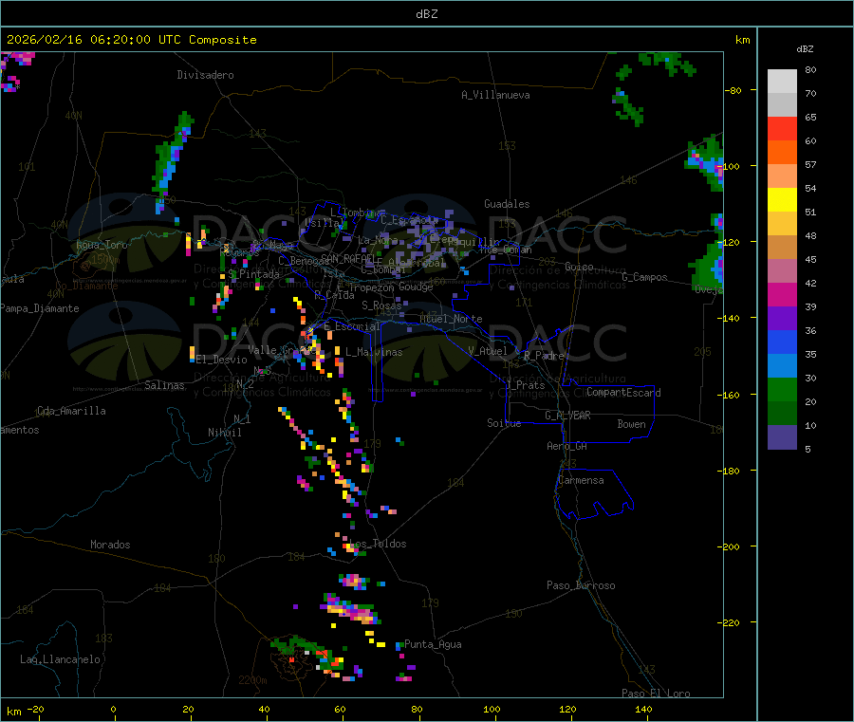The width and height of the screenshot is (854, 722).
Task: Click the 'Paso_Barroso' map label
Action: pyautogui.click(x=581, y=585)
